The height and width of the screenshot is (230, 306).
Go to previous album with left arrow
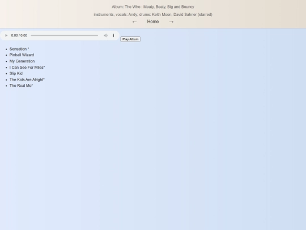(134, 22)
